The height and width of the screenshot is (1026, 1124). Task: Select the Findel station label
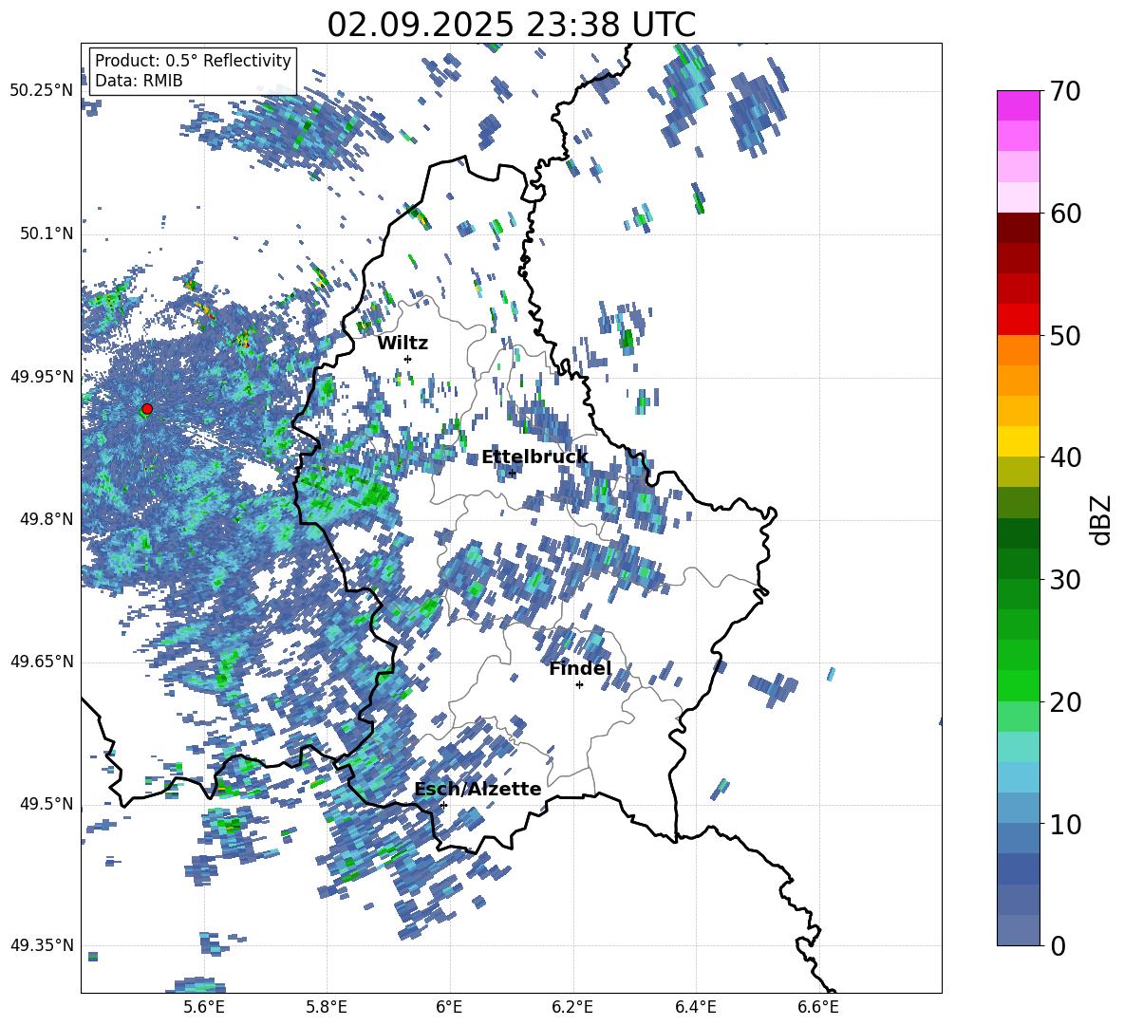580,668
